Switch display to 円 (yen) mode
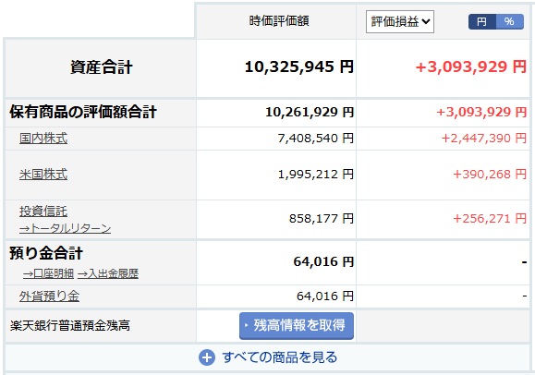Screen dimensions: 535x375 tap(481, 22)
